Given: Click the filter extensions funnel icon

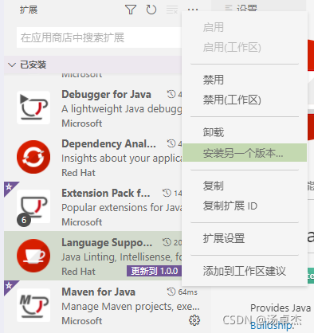Looking at the screenshot, I should point(131,10).
